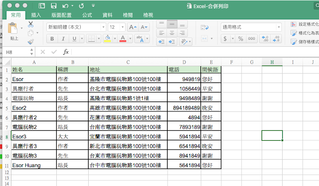Image resolution: width=319 pixels, height=186 pixels.
Task: Align cell content to top
Action: (161, 24)
